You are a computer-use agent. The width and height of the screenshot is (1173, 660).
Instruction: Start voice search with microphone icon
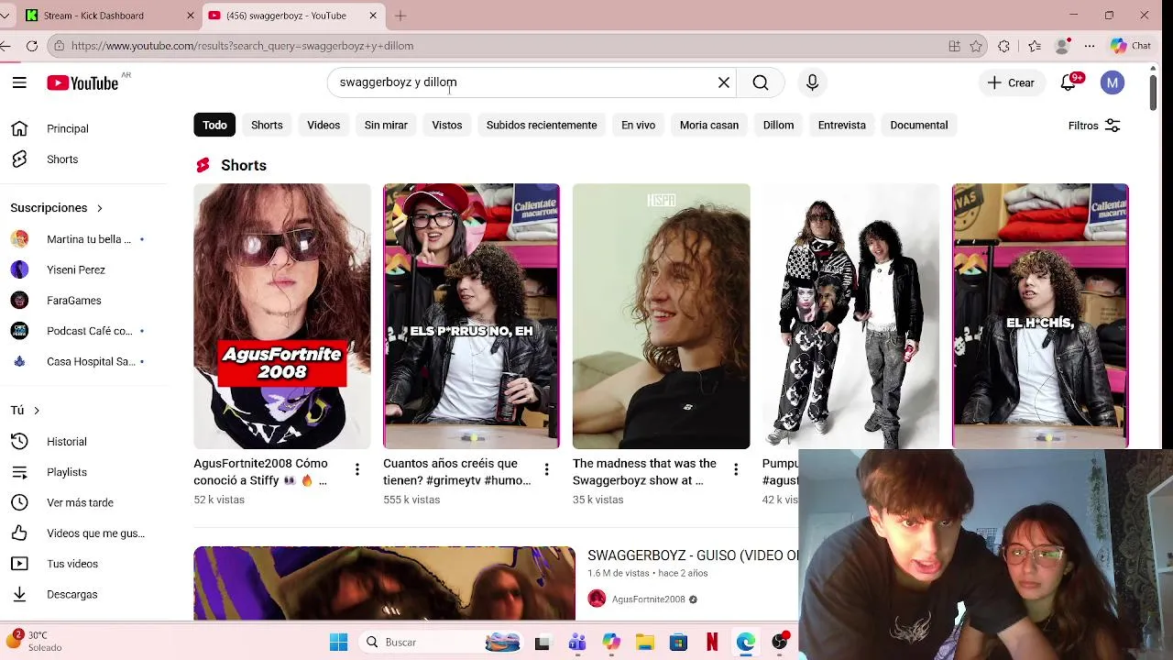[812, 82]
